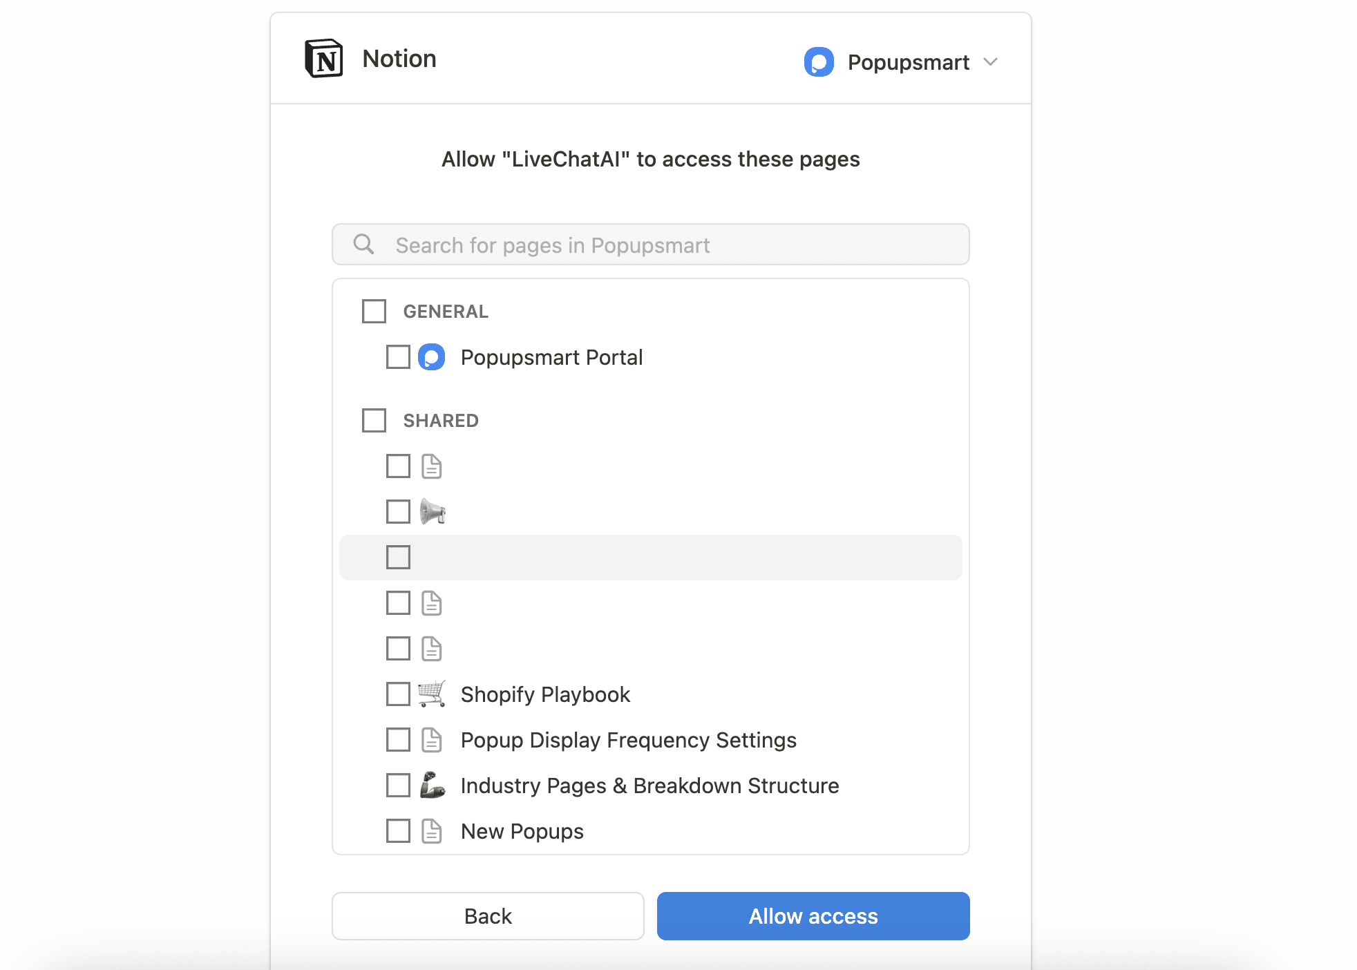Viewport: 1357px width, 970px height.
Task: Click the Back button
Action: 488,915
